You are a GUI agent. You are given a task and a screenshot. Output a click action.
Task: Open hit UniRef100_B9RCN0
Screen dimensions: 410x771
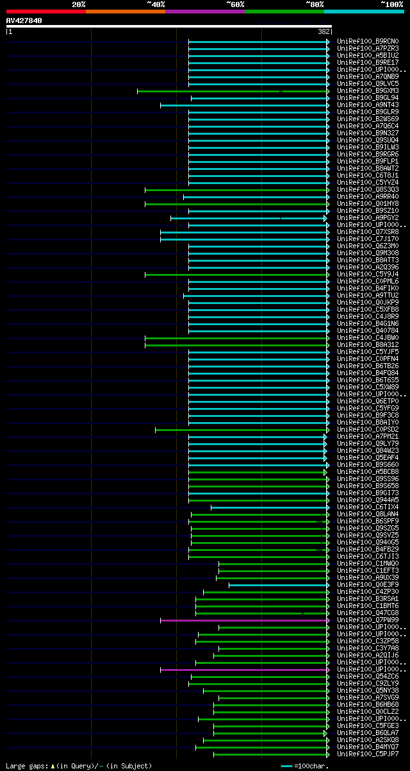coord(368,42)
